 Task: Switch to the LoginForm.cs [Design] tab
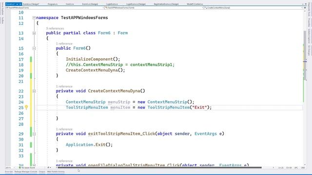point(136,4)
